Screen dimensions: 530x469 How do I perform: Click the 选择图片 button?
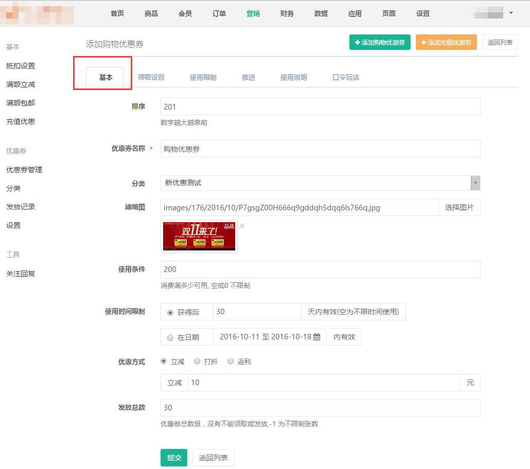(459, 208)
